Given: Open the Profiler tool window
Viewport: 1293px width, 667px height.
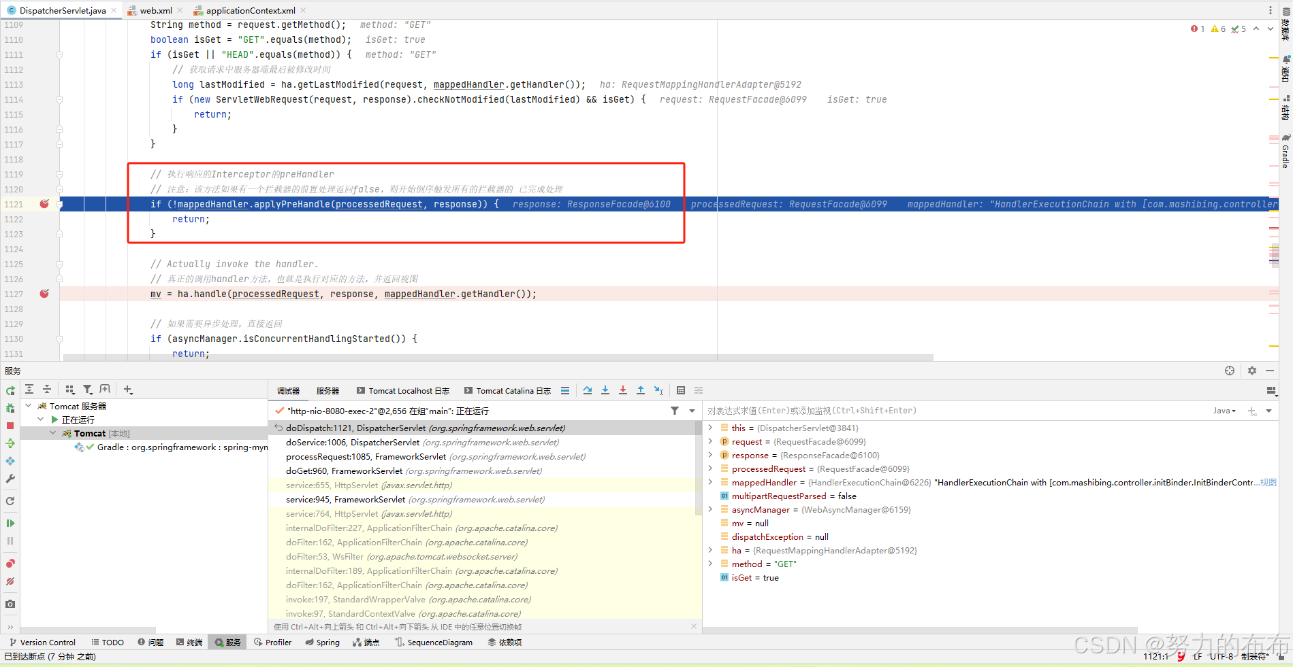Looking at the screenshot, I should pyautogui.click(x=272, y=643).
